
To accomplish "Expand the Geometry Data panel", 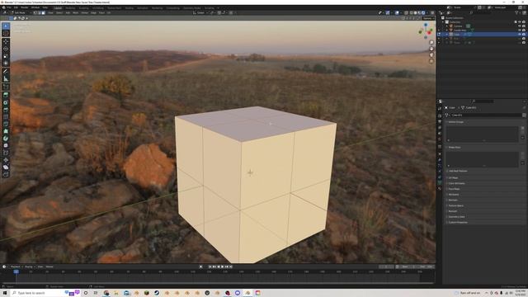I will (x=456, y=217).
